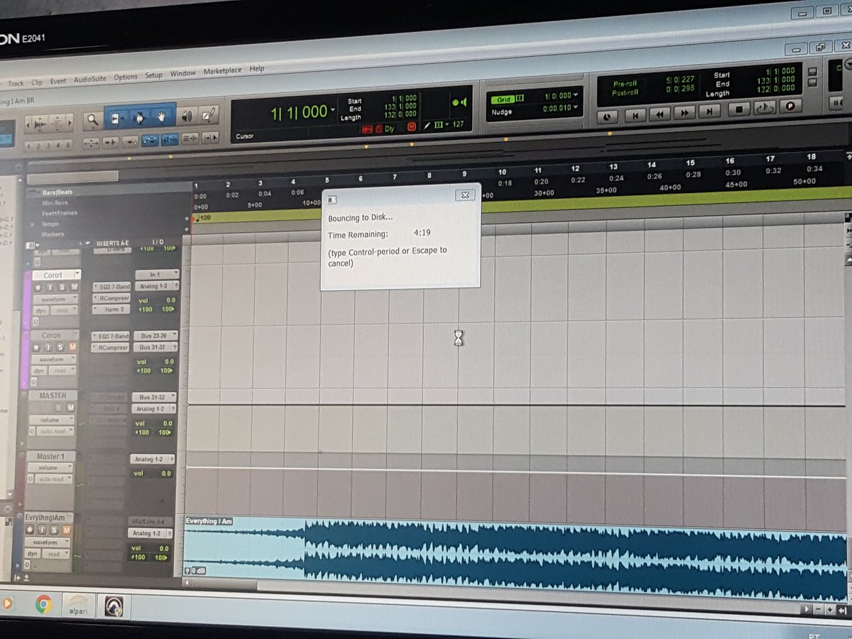Click the zoom toggle arrows button
Screen dimensions: 852x639
click(91, 143)
